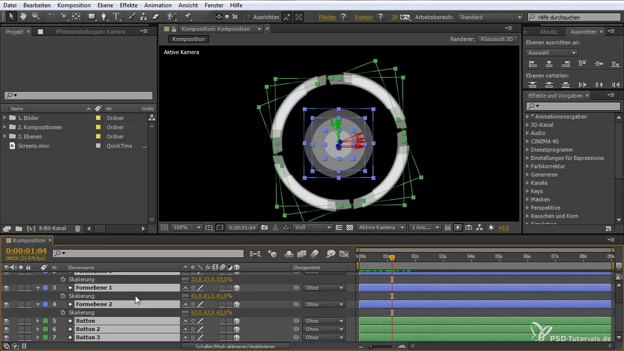Screen dimensions: 624x351
Task: Expand the Farbkorrektur effects category
Action: tap(527, 166)
